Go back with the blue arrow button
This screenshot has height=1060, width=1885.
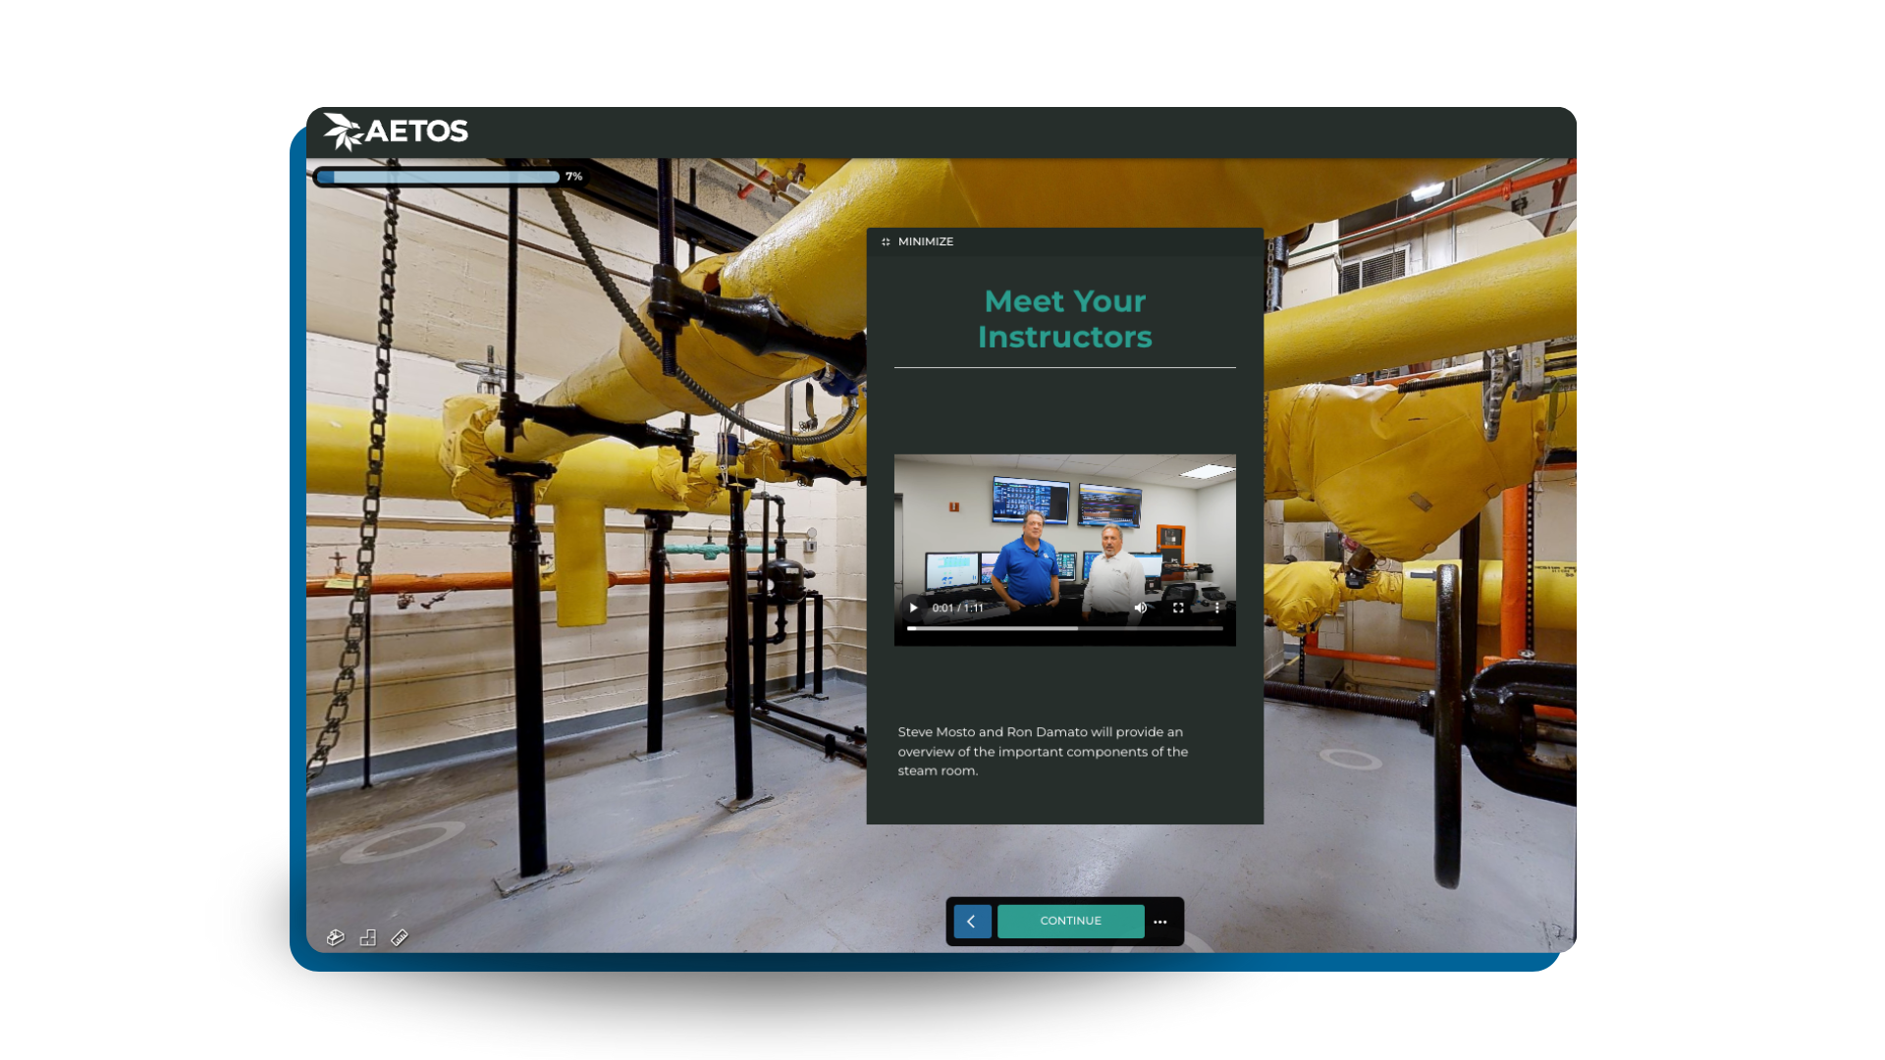(x=972, y=921)
